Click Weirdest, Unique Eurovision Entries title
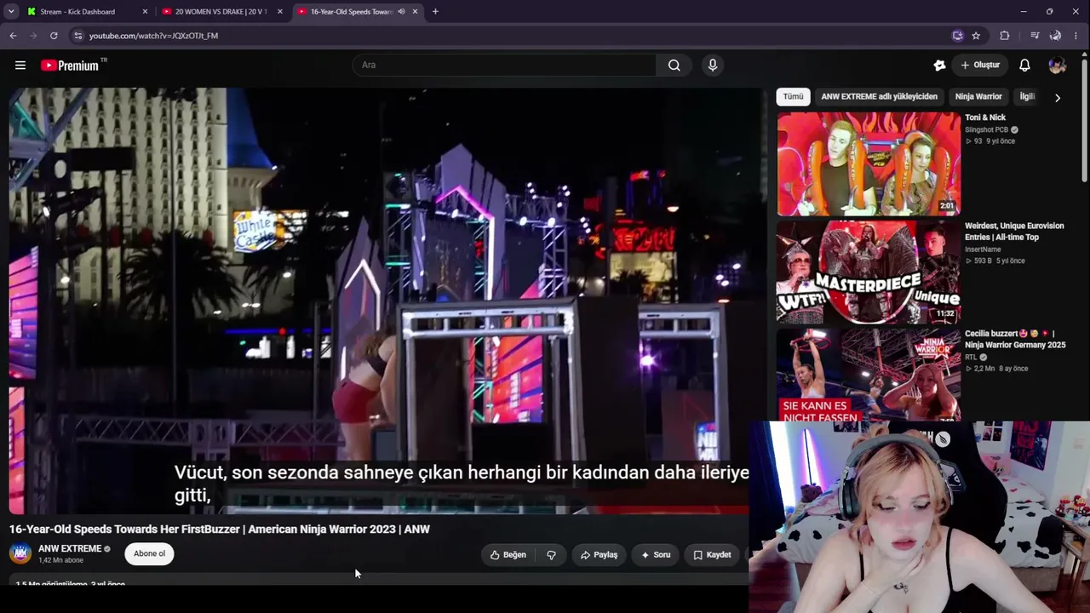The image size is (1090, 613). pyautogui.click(x=1014, y=232)
